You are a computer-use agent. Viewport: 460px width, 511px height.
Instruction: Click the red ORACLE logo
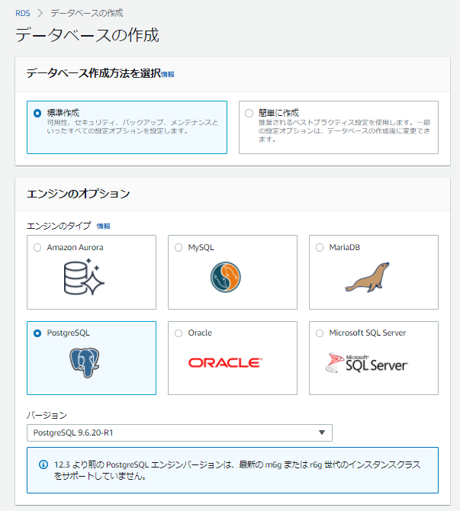click(225, 363)
